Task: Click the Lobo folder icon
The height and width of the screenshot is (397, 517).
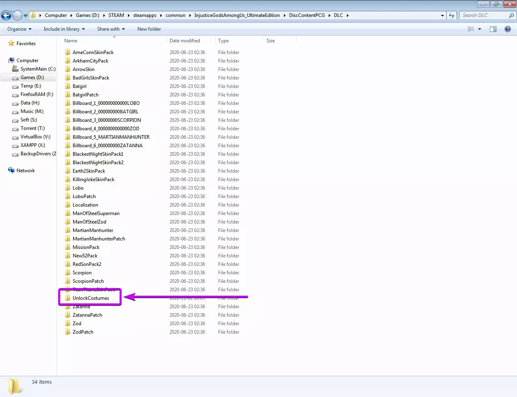Action: point(67,188)
